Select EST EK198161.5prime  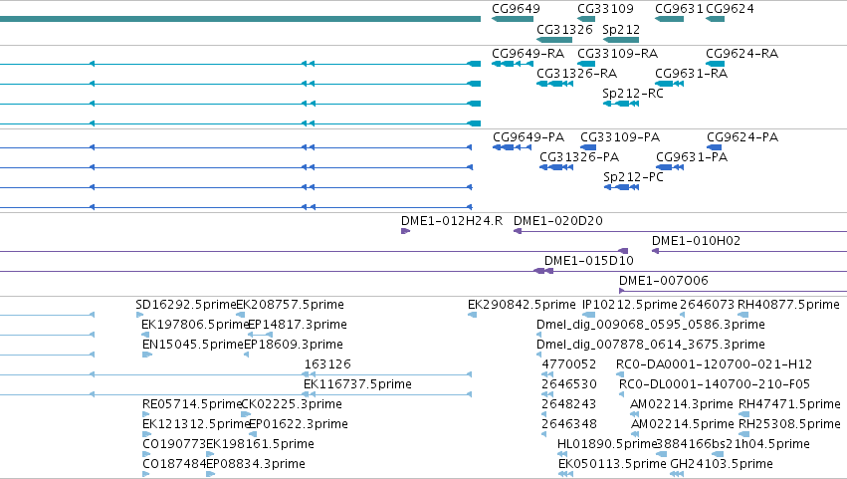pos(260,445)
